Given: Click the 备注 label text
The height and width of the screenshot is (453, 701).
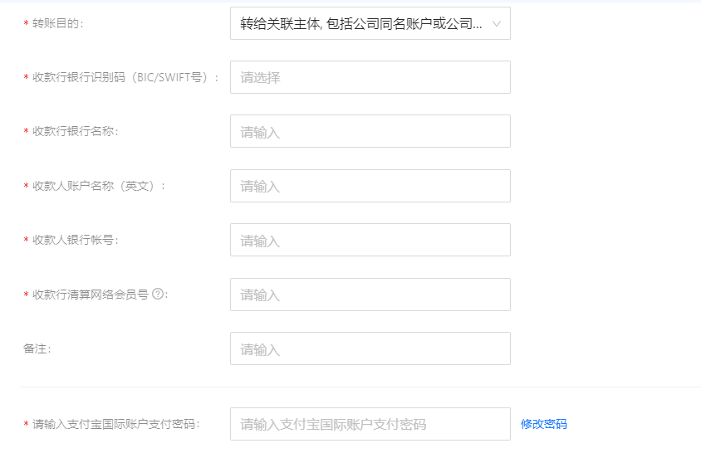Looking at the screenshot, I should pyautogui.click(x=37, y=349).
